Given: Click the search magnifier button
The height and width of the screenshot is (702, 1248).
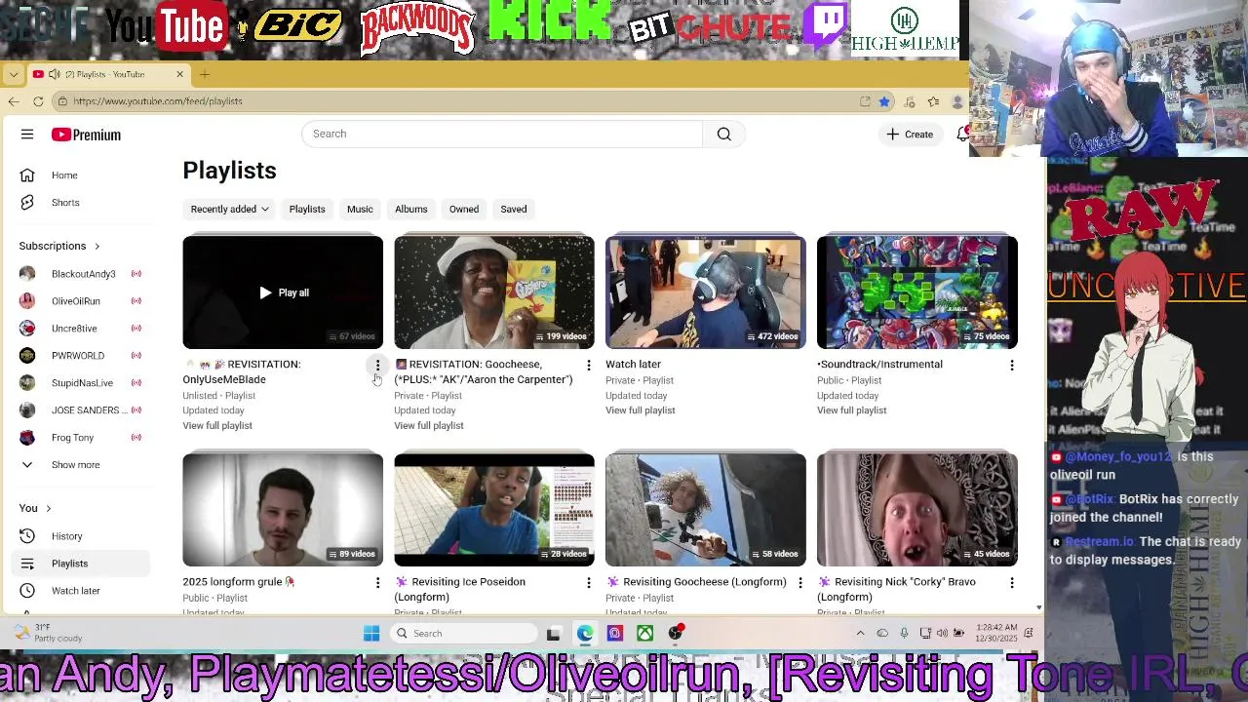Looking at the screenshot, I should [723, 134].
